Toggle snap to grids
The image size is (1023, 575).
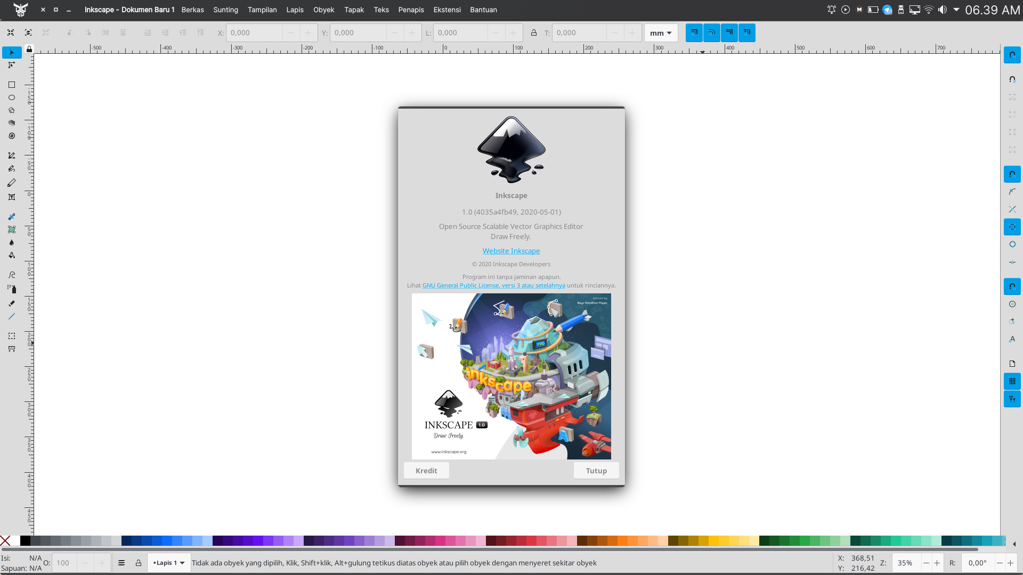click(x=1012, y=381)
